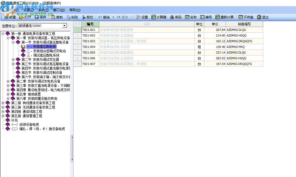
Task: Expand 第四册 通信线路工程 node
Action: point(3,112)
